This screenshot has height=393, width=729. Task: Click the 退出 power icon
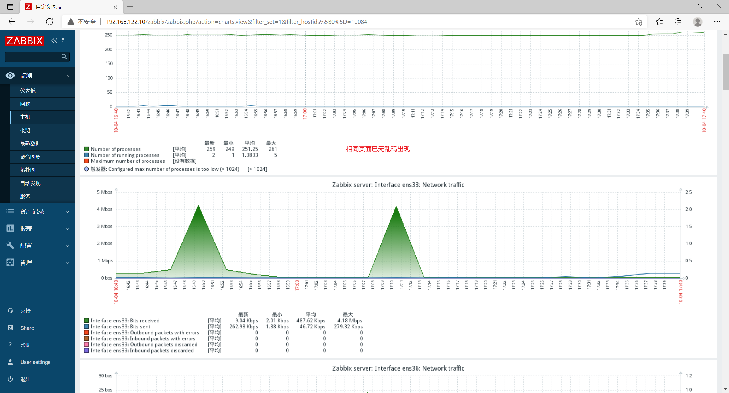[x=10, y=379]
